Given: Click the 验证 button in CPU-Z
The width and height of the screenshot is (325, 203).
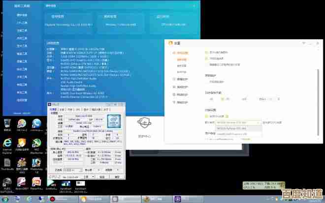Looking at the screenshot, I should [102, 177].
